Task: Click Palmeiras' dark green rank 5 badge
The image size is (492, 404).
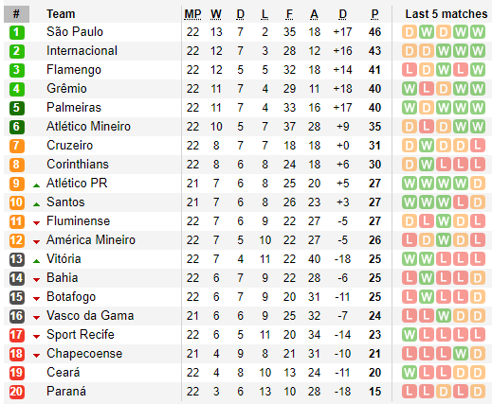Action: point(17,108)
